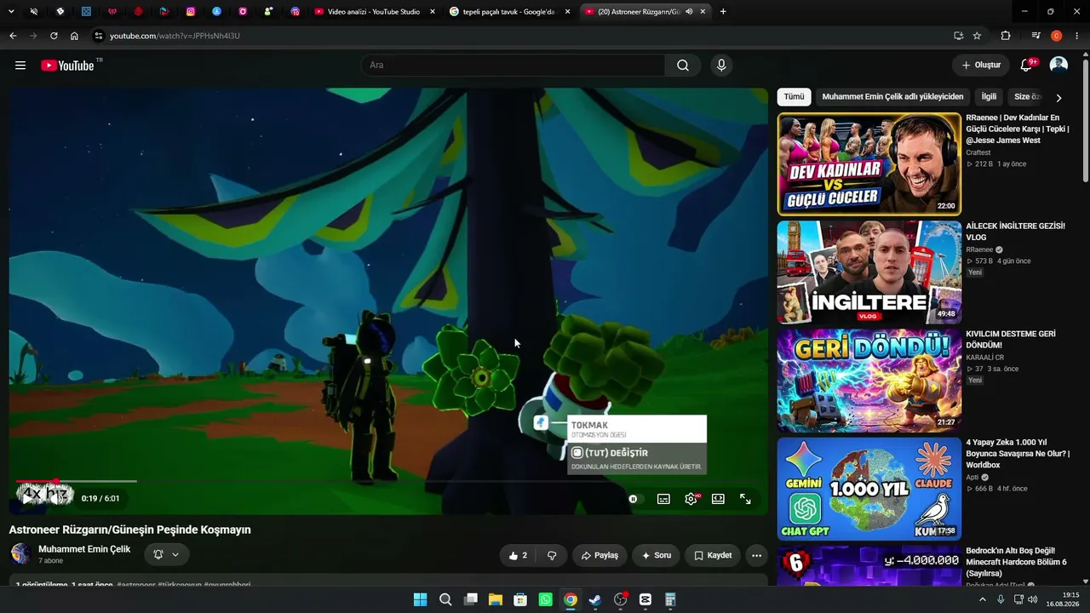Click the YouTube search field
This screenshot has width=1090, height=613.
tap(513, 66)
